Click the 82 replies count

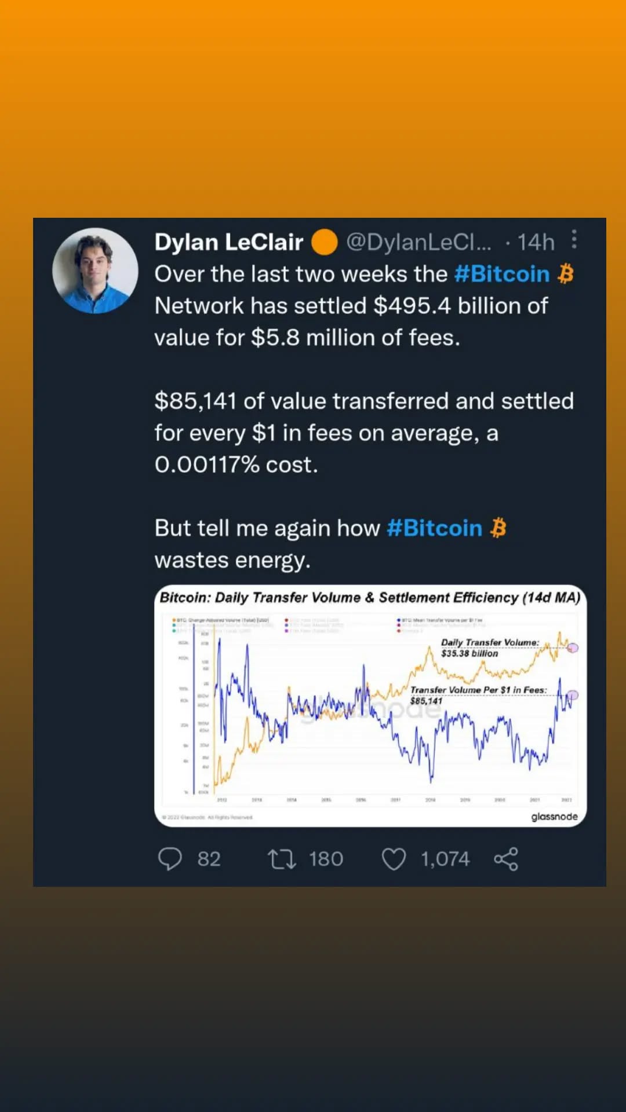tap(209, 859)
